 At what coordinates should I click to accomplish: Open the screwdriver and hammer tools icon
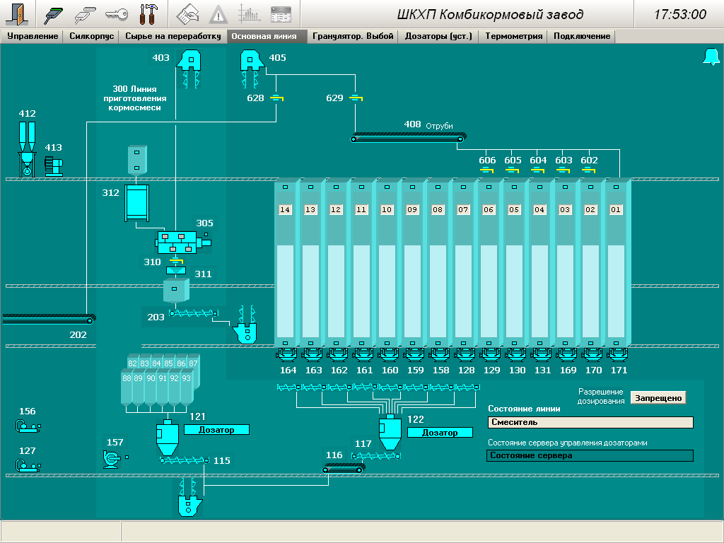click(x=149, y=14)
